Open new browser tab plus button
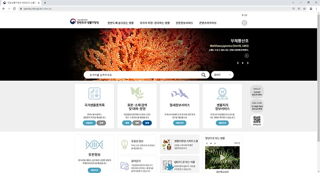The image size is (320, 173). (x=45, y=3)
